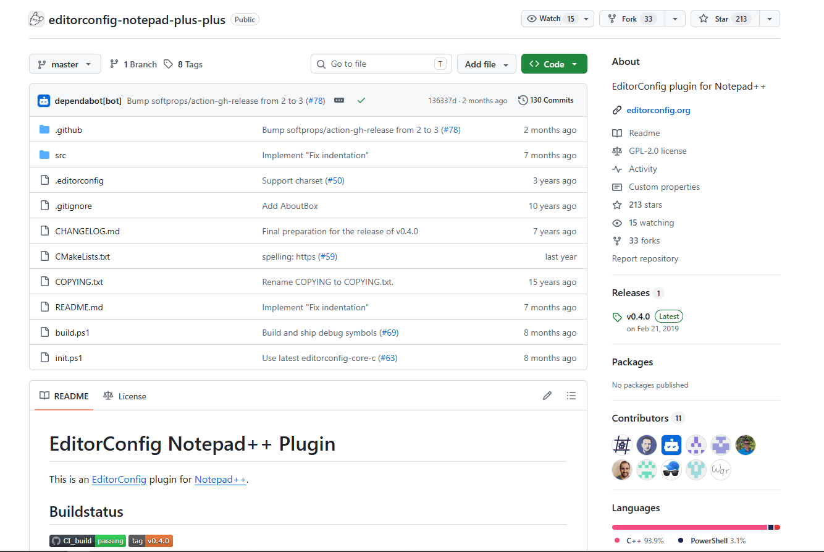Watch the repository
824x552 pixels.
pos(551,19)
